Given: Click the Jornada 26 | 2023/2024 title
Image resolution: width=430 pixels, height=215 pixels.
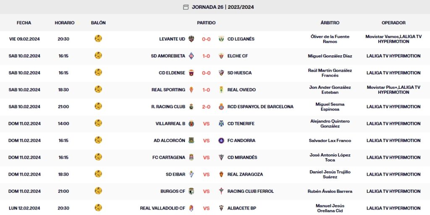Looking at the screenshot, I should tap(223, 7).
